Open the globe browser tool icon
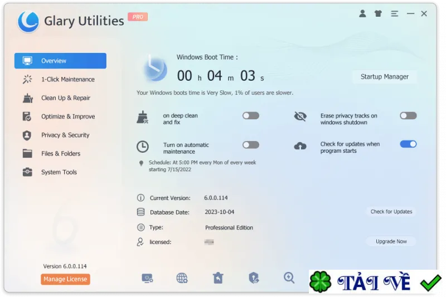Viewport: 446px width, 297px height. pos(182,278)
